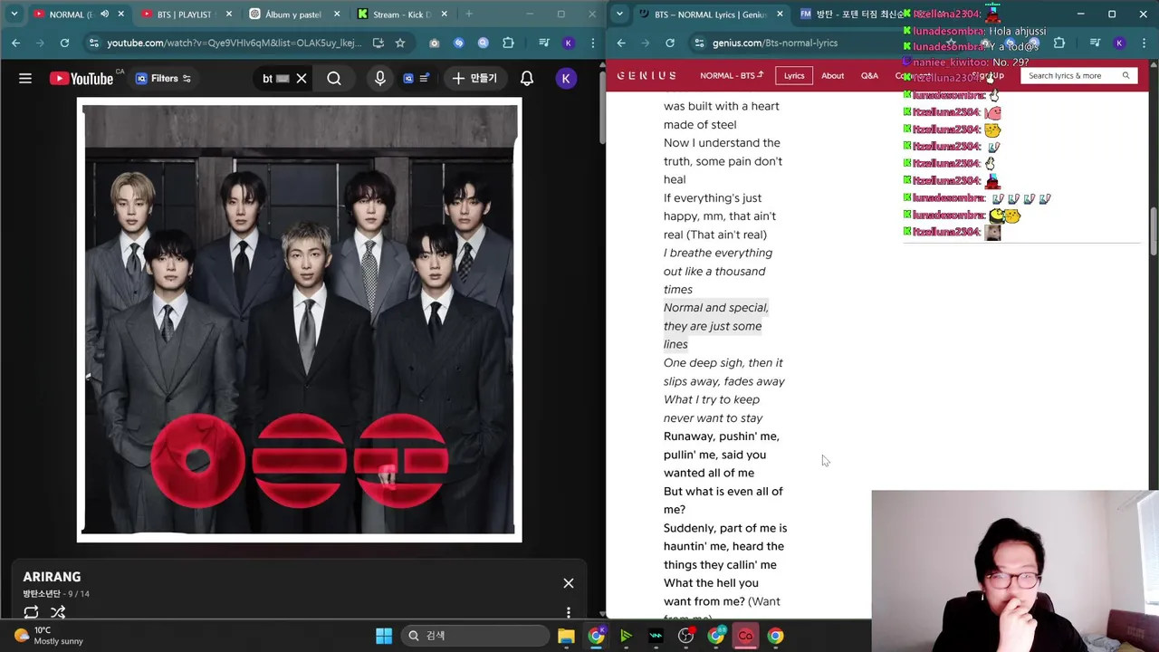This screenshot has width=1159, height=652.
Task: Open the YouTube hamburger guide menu
Action: point(25,79)
